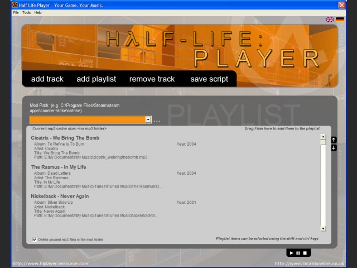Click Album: Dead Letters text
This screenshot has width=357, height=268.
tap(52, 173)
